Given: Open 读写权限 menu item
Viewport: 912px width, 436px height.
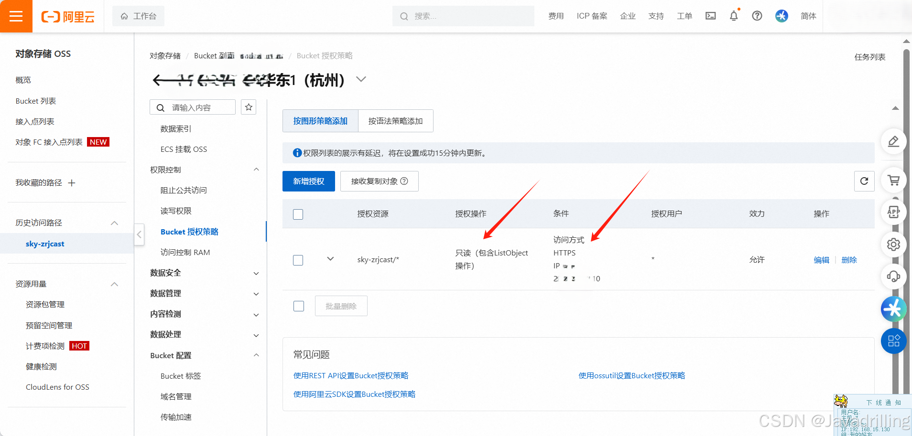Looking at the screenshot, I should [x=176, y=211].
